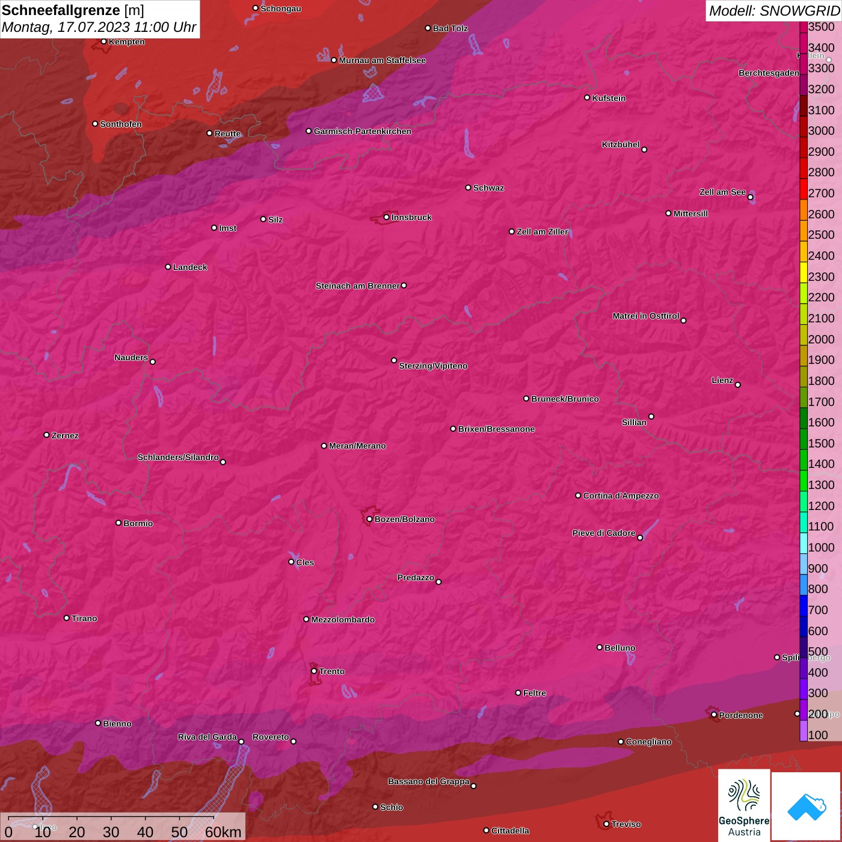The height and width of the screenshot is (842, 842).
Task: Click the Murnau am Staffelsee label
Action: tap(382, 60)
